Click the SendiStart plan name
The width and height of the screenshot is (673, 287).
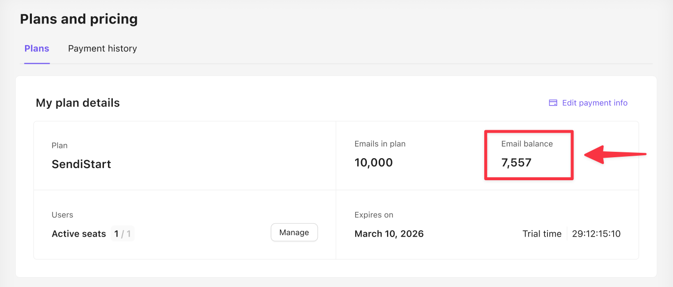(x=81, y=164)
